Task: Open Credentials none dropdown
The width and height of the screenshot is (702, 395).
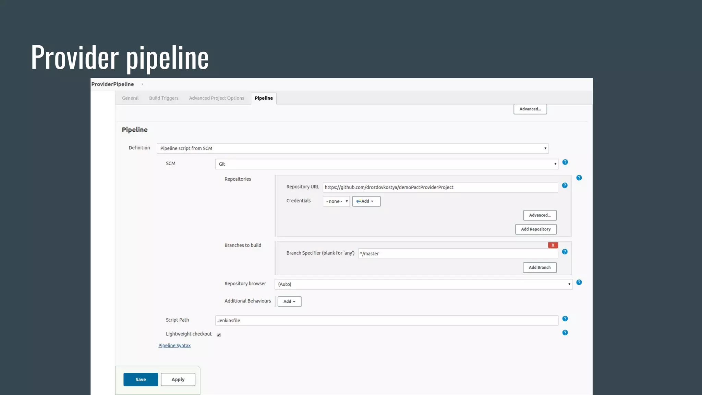Action: 336,201
